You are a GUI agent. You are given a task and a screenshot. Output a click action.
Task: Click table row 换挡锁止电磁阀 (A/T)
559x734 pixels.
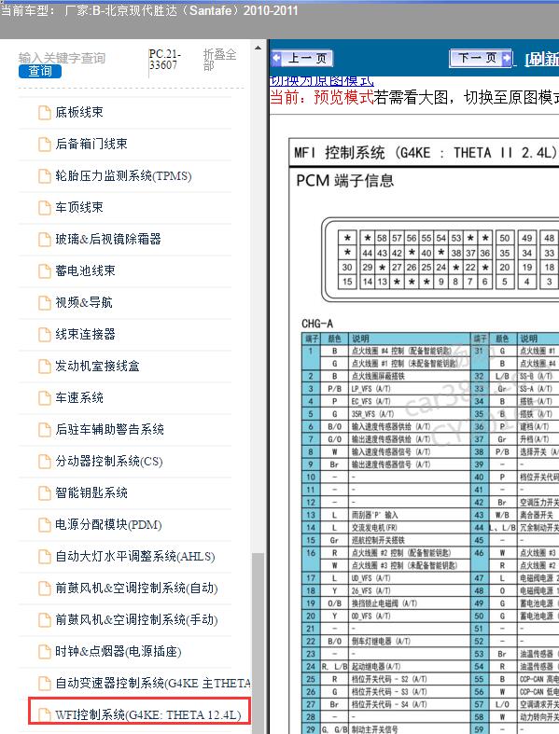386,603
